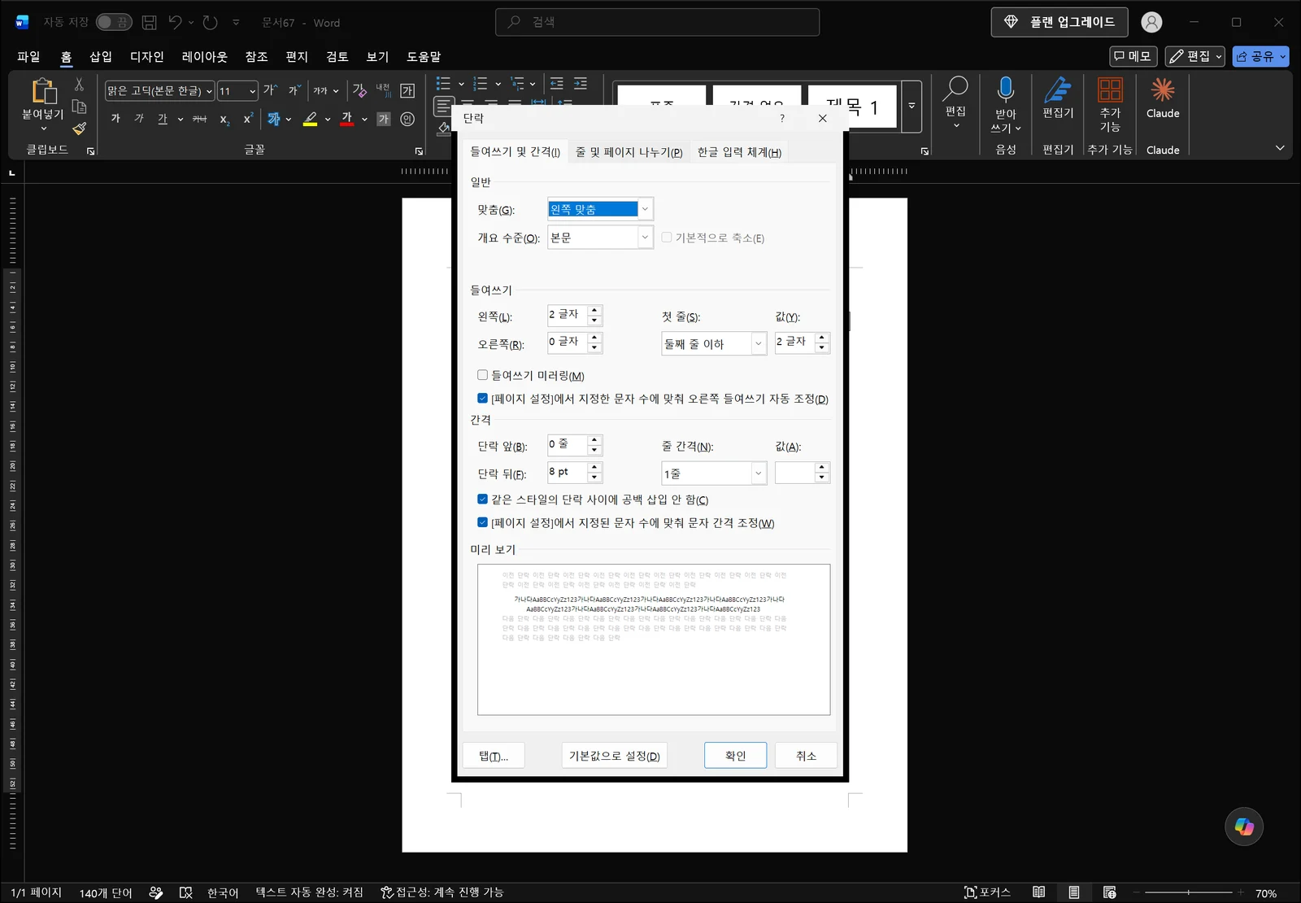
Task: Check the 들여쓰기 미러링 checkbox
Action: click(x=482, y=375)
